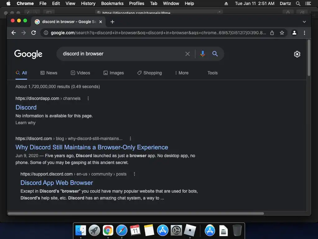
Task: Share this page via the share icon
Action: click(272, 33)
